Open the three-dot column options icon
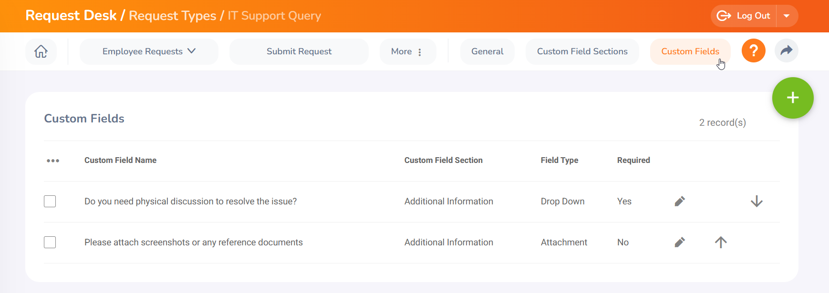The image size is (829, 293). 53,161
